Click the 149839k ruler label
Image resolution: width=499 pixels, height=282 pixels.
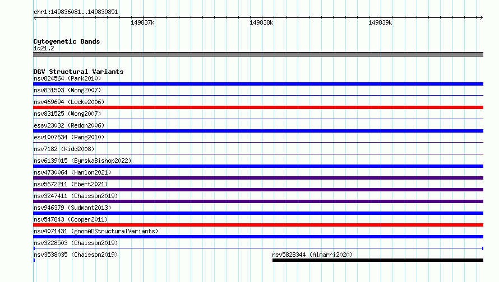(380, 22)
